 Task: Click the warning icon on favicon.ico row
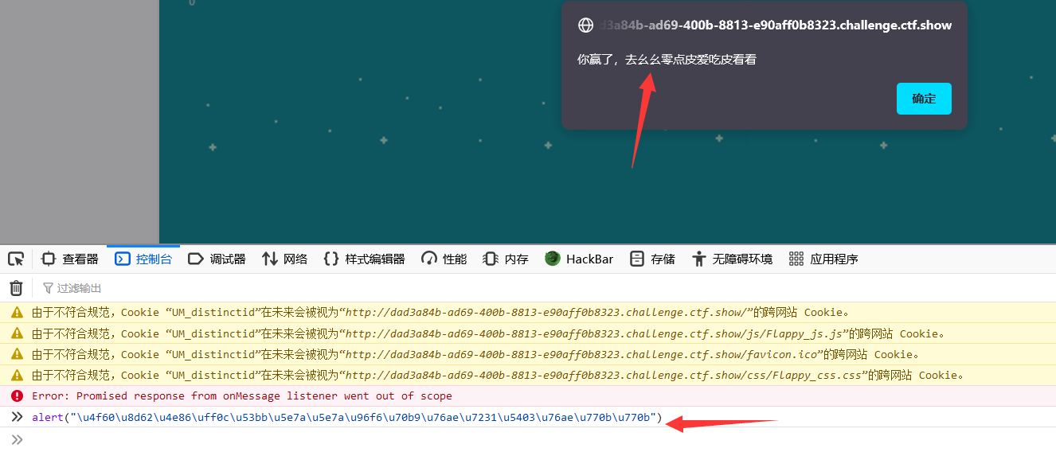(17, 354)
